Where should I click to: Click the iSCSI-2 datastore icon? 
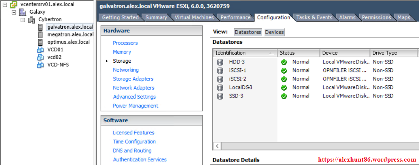click(x=220, y=79)
